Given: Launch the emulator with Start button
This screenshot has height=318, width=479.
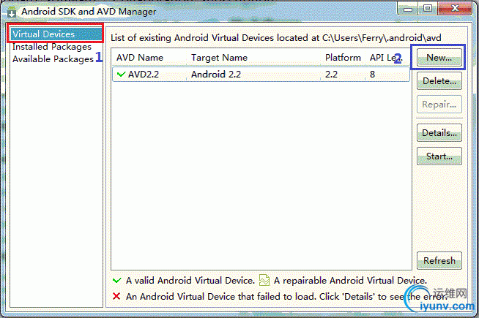Looking at the screenshot, I should coord(439,156).
